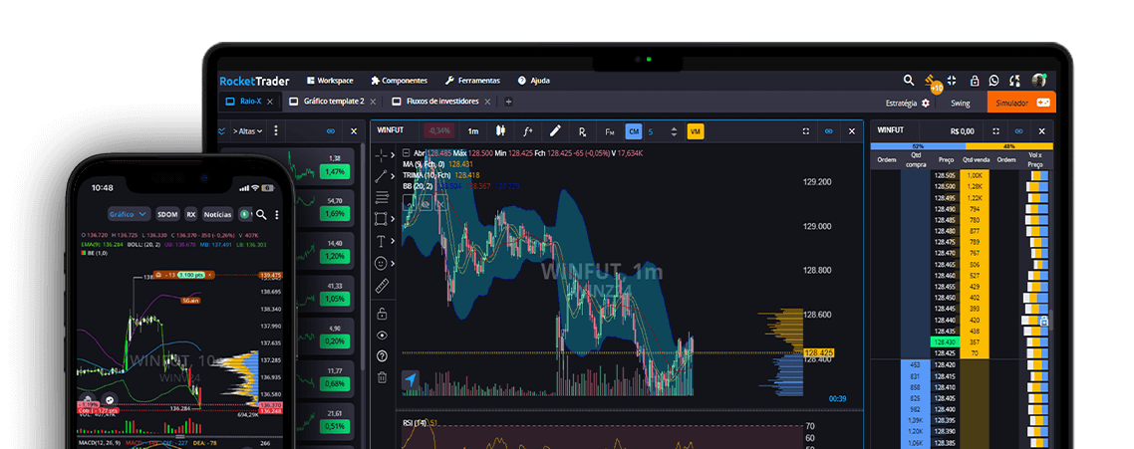Close the Raio-X tab
Viewport: 1134px width, 449px height.
[270, 102]
